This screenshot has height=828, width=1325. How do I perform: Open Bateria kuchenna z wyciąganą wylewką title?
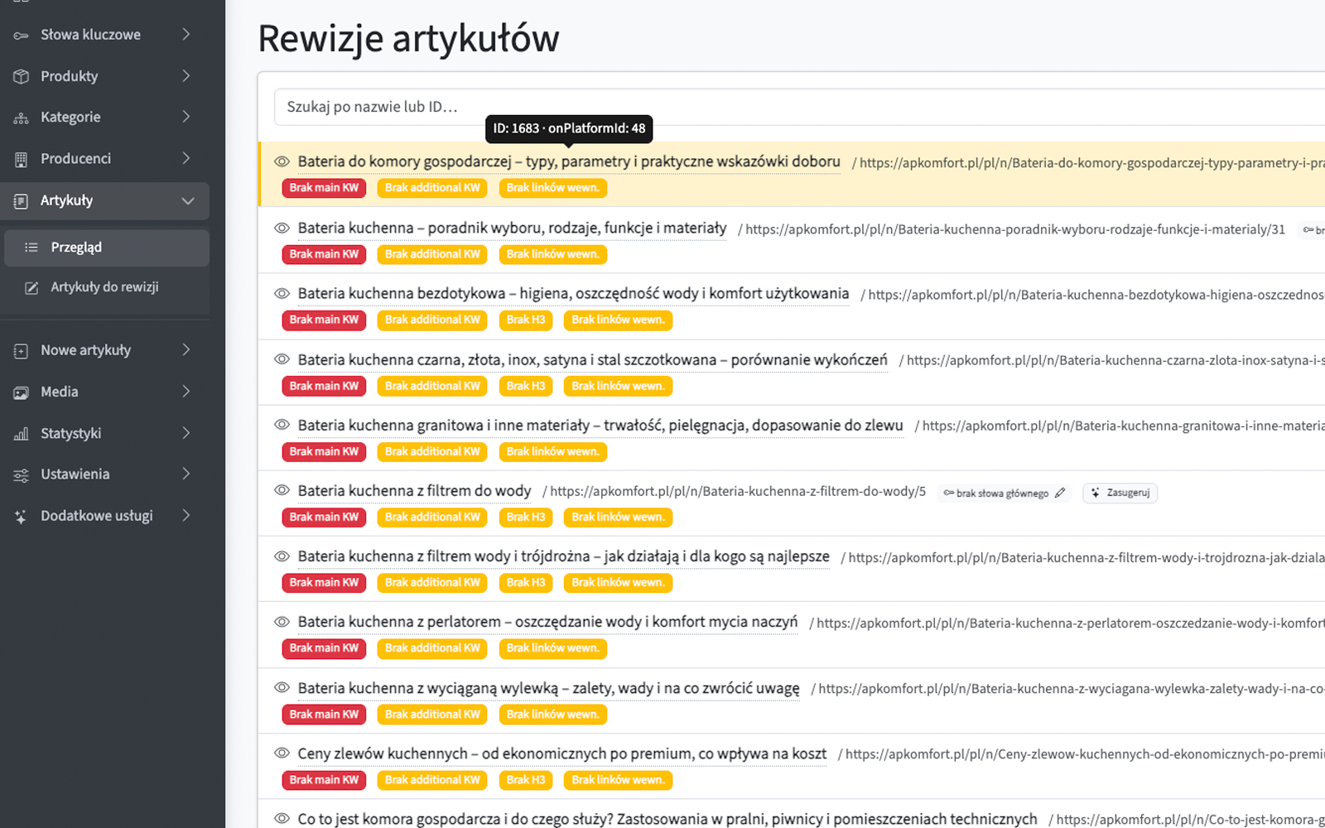[548, 688]
